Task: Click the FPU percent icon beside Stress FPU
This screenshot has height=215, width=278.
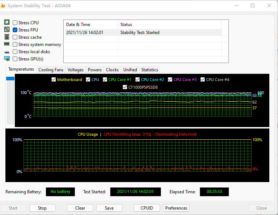Action: tap(7, 30)
